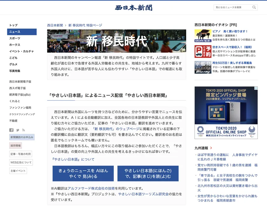267x206 pixels.
Task: Open アルファサード株式会社の技術 link
Action: [x=91, y=189]
